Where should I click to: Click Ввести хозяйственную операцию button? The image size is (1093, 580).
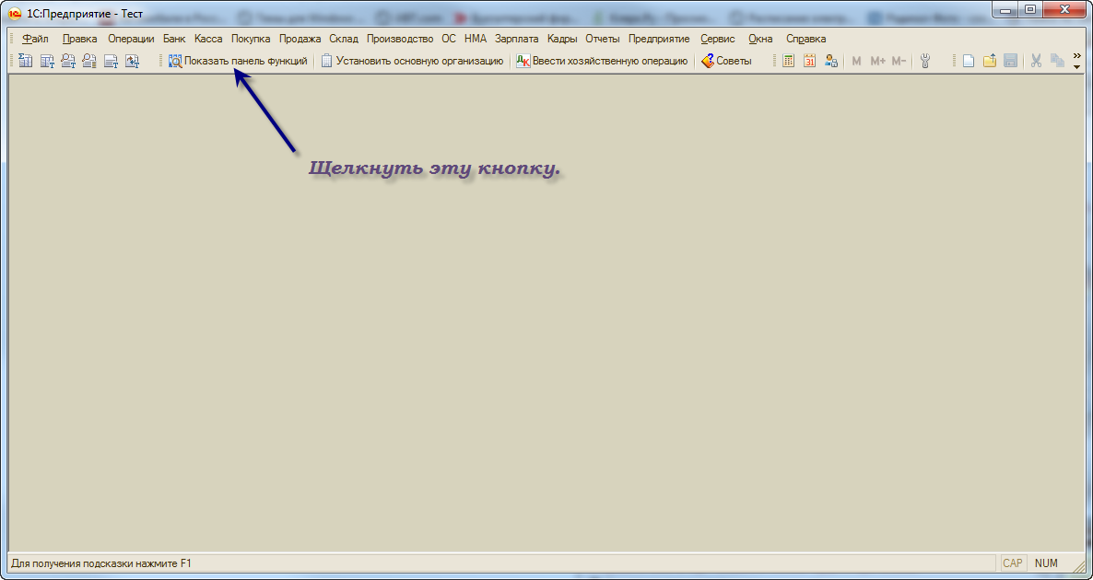pyautogui.click(x=602, y=61)
